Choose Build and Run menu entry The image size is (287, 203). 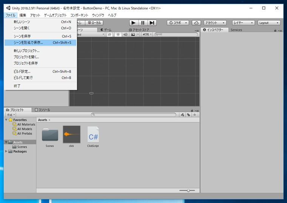pyautogui.click(x=40, y=78)
